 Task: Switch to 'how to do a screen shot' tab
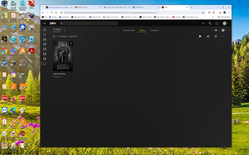[117, 7]
